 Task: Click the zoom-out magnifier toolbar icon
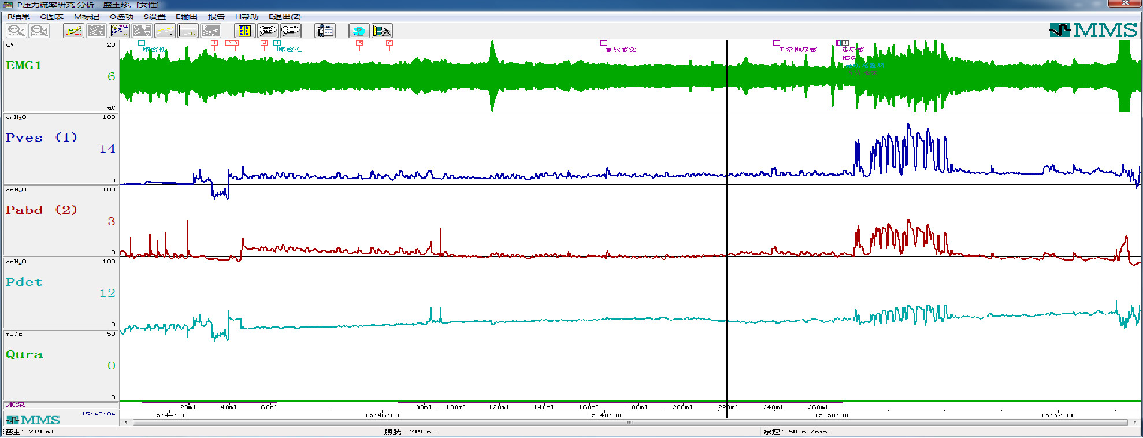(x=39, y=31)
